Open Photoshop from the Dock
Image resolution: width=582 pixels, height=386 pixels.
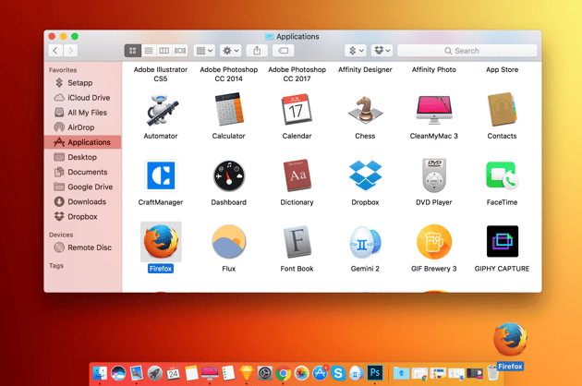[375, 373]
